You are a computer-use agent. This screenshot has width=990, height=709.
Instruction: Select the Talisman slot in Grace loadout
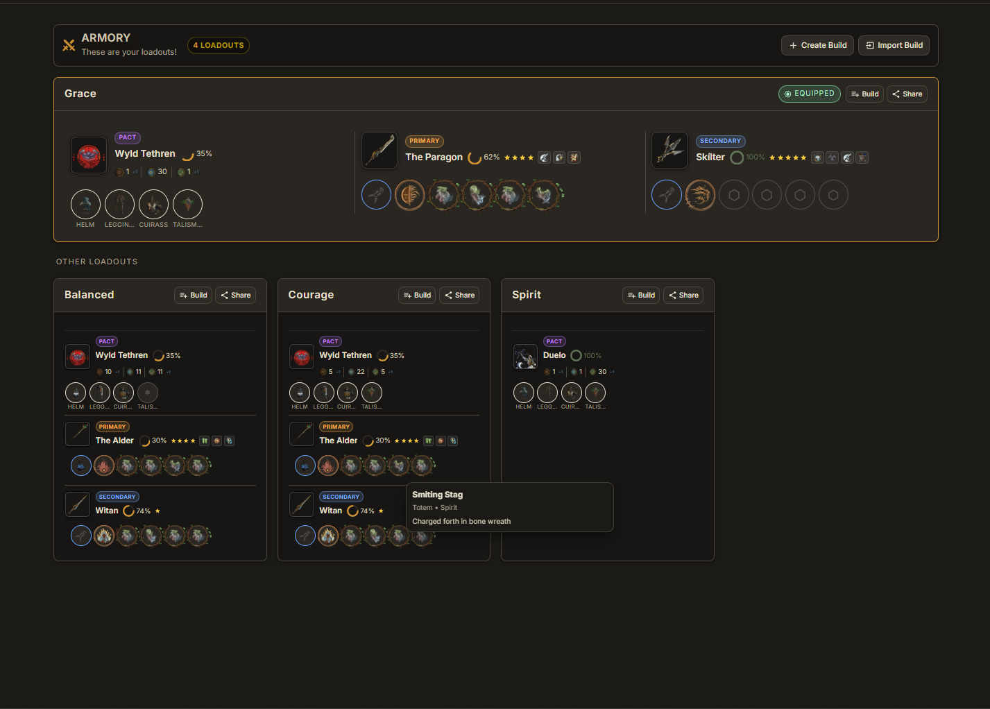point(187,204)
